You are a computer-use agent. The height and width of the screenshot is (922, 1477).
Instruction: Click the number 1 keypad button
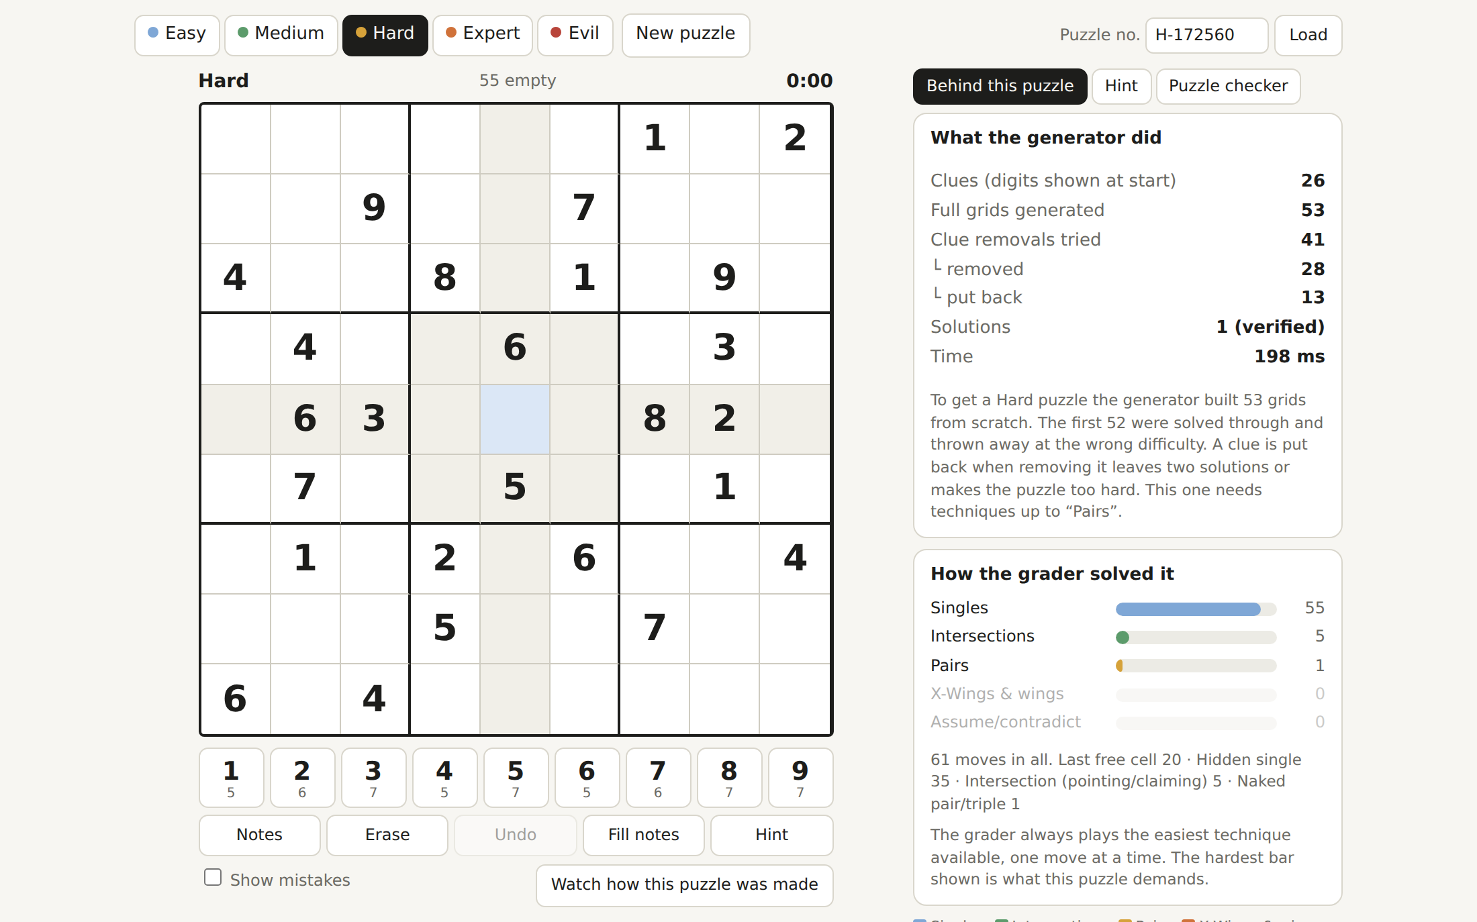point(231,778)
